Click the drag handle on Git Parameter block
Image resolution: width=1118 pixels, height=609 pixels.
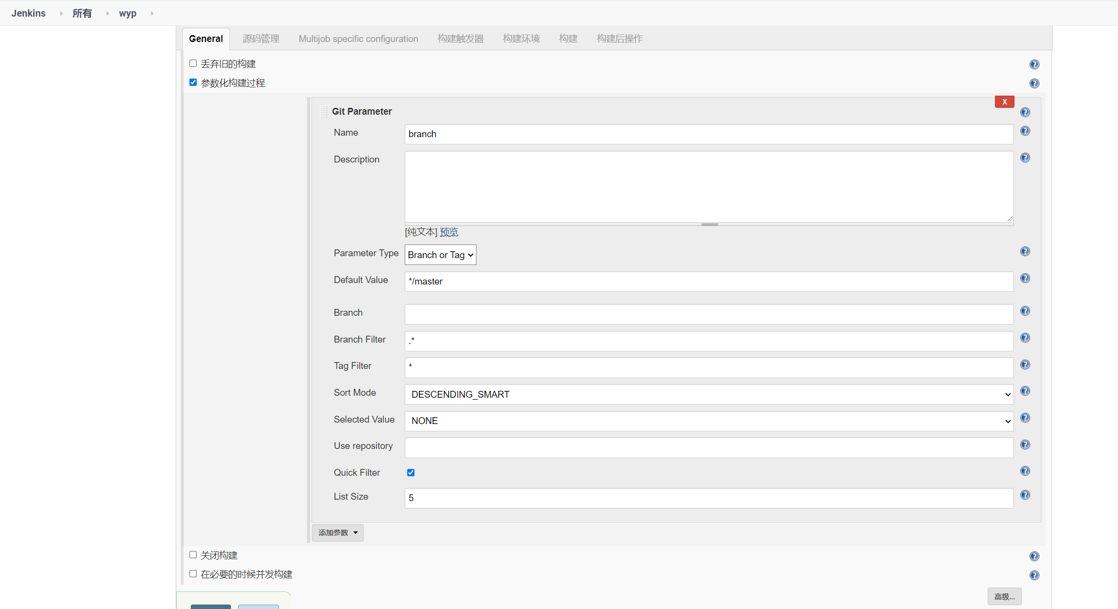pyautogui.click(x=323, y=111)
